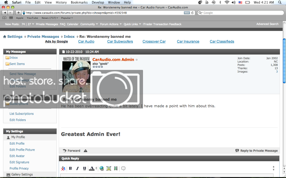Click the Insert Link globe icon
The width and height of the screenshot is (286, 178).
tap(102, 168)
